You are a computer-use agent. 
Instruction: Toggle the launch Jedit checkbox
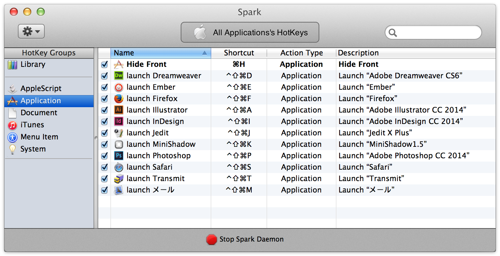tap(104, 133)
